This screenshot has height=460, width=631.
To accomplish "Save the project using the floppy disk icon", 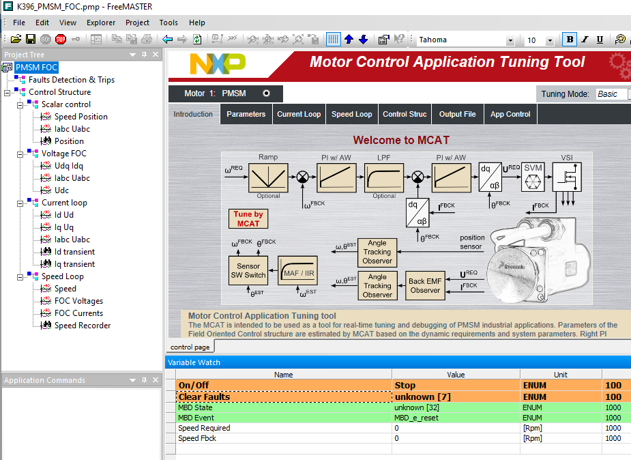I will [31, 39].
